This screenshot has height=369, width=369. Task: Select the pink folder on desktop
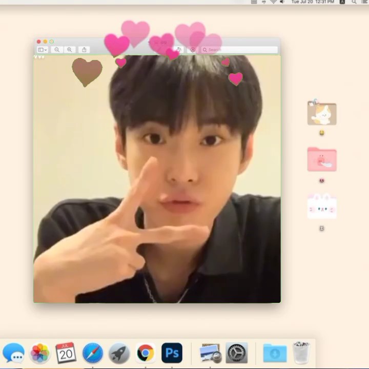tap(322, 159)
